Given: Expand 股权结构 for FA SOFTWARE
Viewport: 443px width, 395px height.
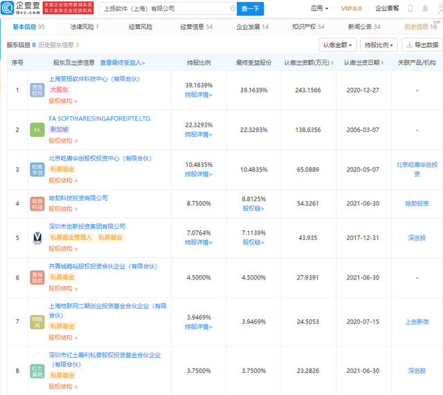Looking at the screenshot, I should click(x=63, y=140).
